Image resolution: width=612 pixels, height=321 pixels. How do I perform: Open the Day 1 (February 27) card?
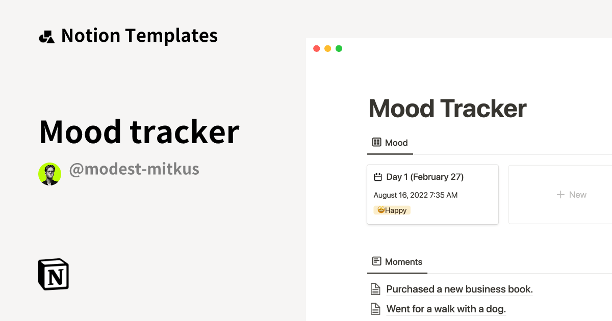click(x=432, y=194)
